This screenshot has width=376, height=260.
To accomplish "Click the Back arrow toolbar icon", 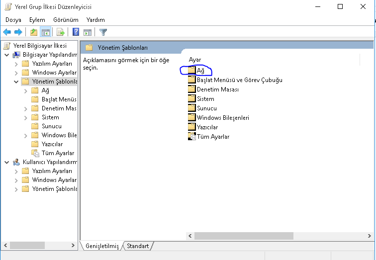I will coord(7,32).
